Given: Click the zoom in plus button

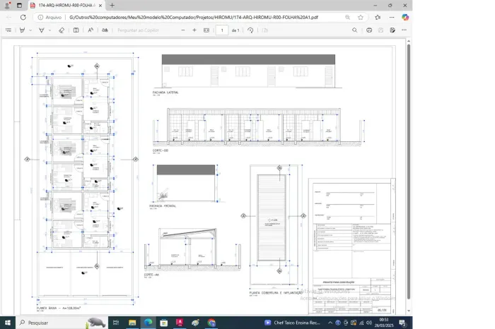Looking at the screenshot, I should tap(194, 30).
